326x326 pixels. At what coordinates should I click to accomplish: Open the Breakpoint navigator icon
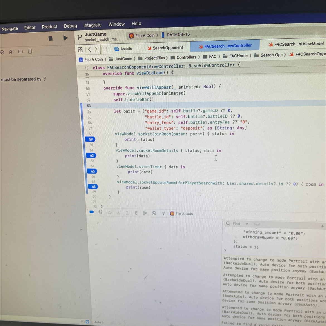[21, 51]
